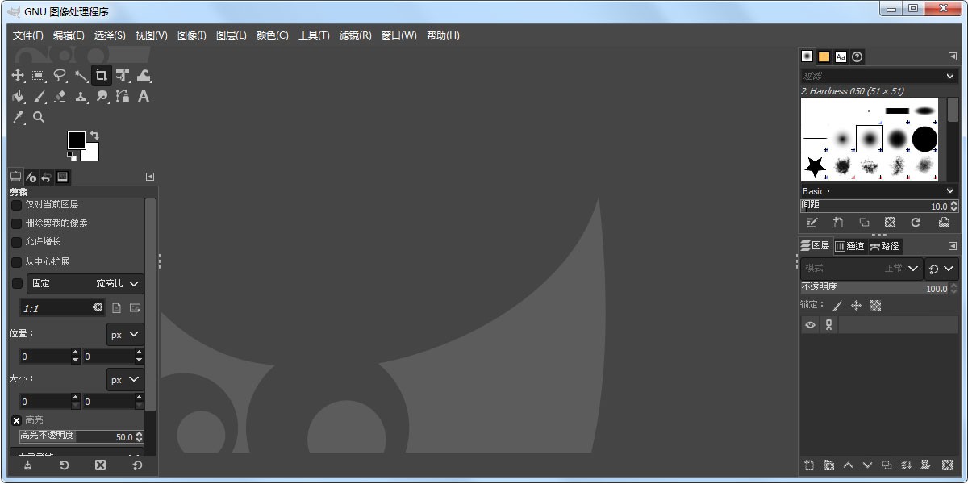Image resolution: width=968 pixels, height=484 pixels.
Task: Switch to the Eraser tool
Action: click(60, 96)
